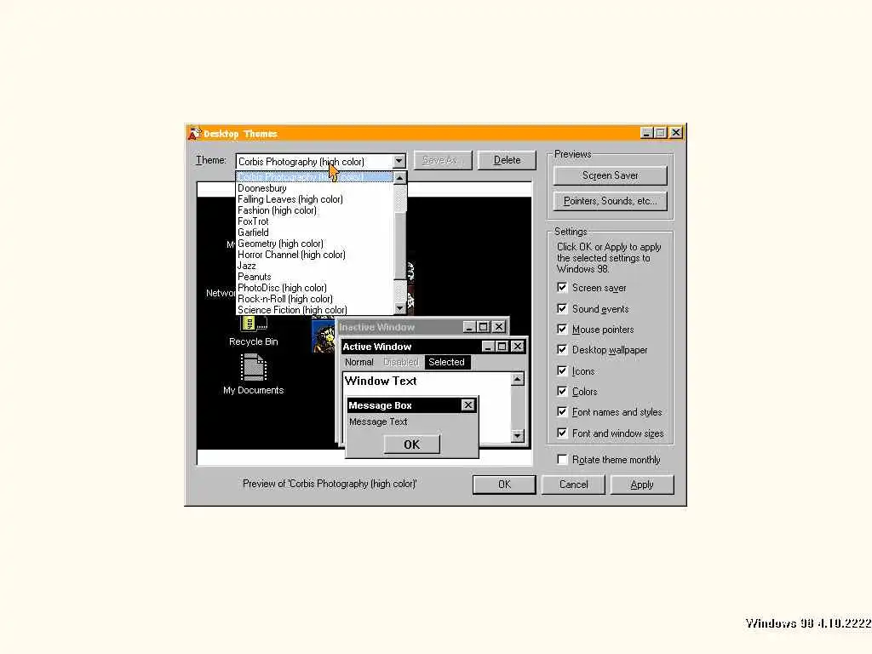This screenshot has height=654, width=872.
Task: Click the Desktop Themes title bar icon
Action: [194, 134]
